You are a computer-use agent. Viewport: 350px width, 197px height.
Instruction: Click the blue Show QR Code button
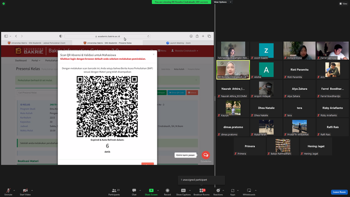[x=176, y=92]
